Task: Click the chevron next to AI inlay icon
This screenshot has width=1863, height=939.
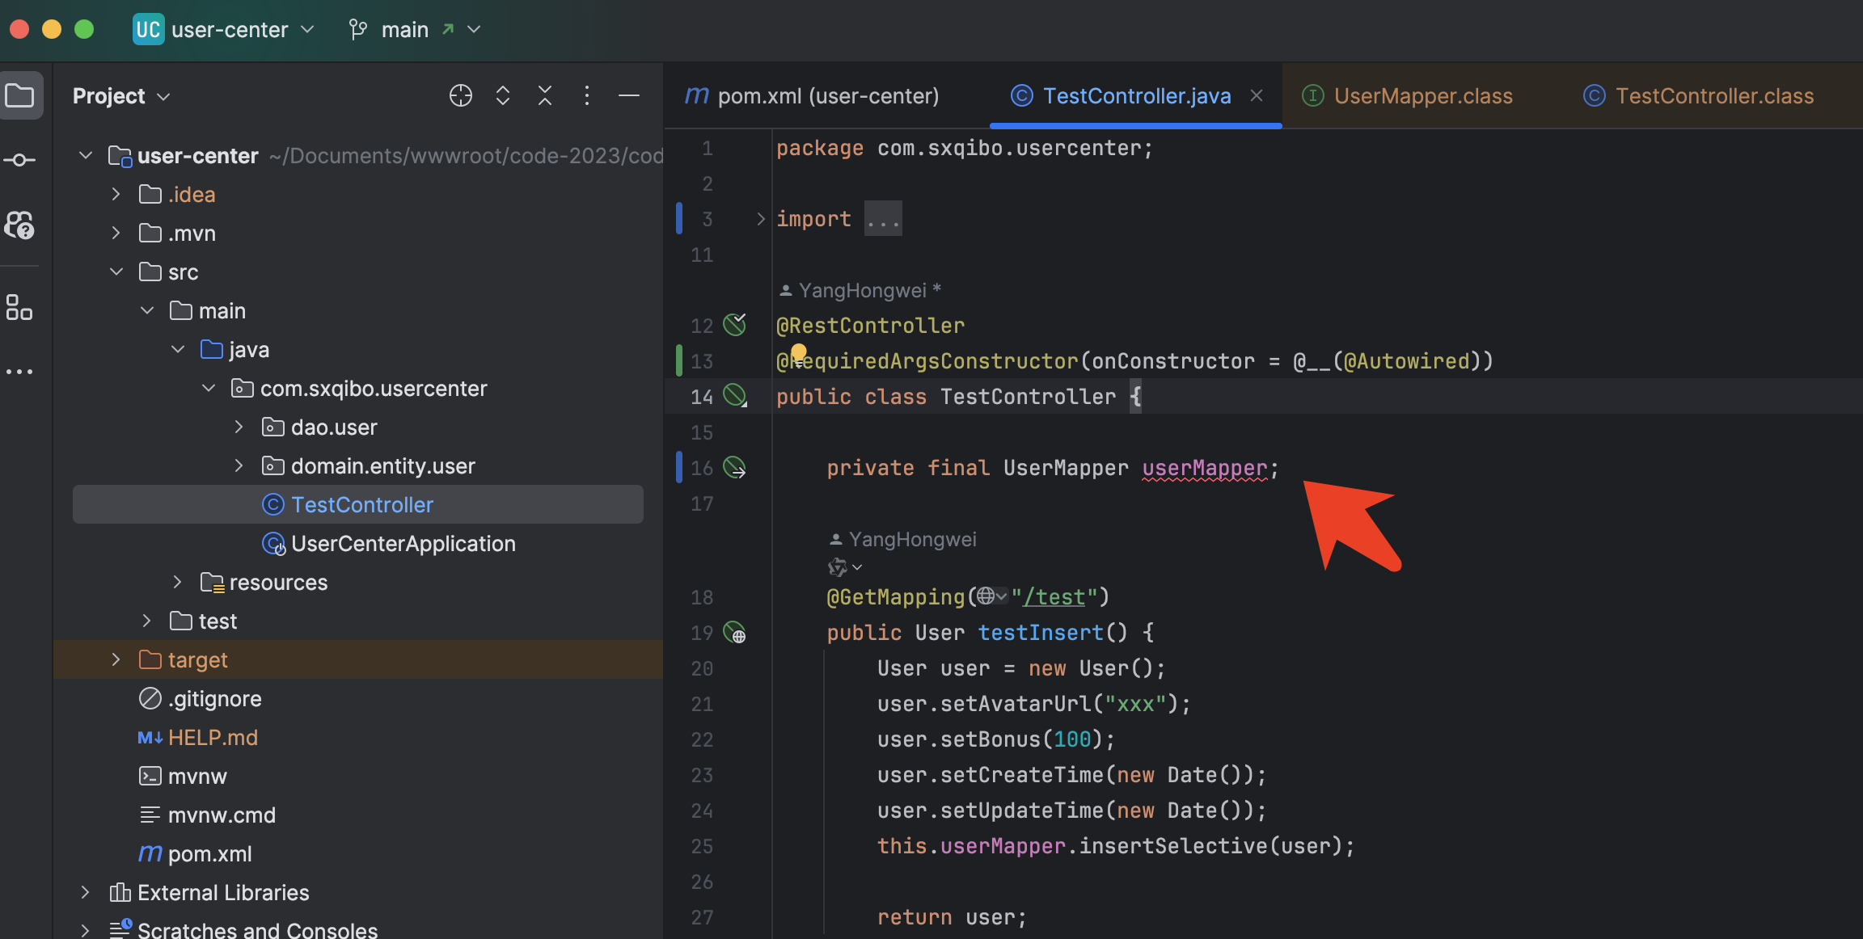Action: [857, 567]
